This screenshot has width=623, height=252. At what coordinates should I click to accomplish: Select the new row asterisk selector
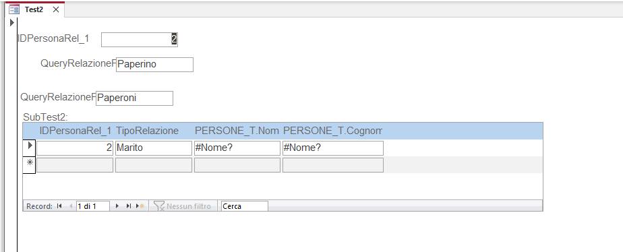point(29,165)
